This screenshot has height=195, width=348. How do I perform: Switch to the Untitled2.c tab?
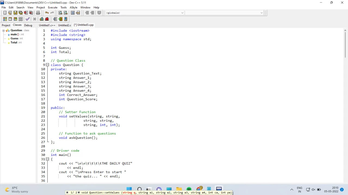[64, 25]
